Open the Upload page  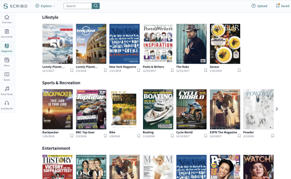click(259, 6)
